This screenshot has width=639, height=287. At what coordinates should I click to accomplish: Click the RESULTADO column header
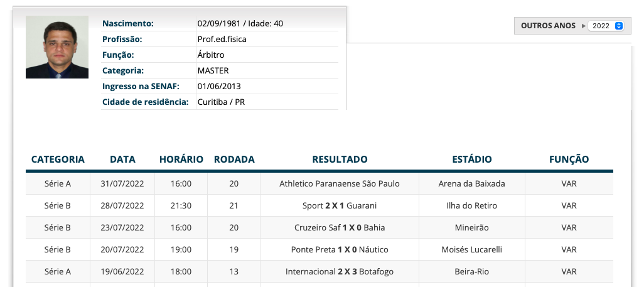[x=340, y=160]
